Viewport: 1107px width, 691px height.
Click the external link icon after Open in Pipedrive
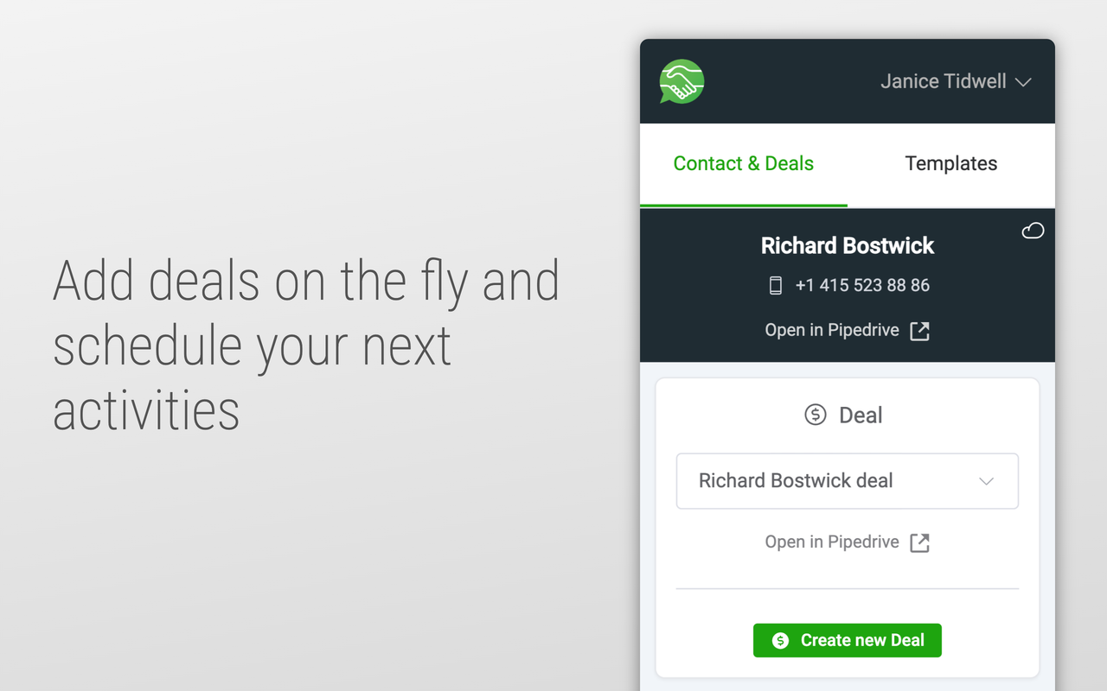(x=919, y=330)
